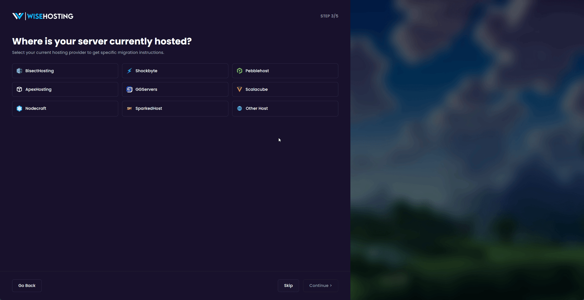Viewport: 584px width, 300px height.
Task: Skip the hosting provider selection
Action: (288, 285)
